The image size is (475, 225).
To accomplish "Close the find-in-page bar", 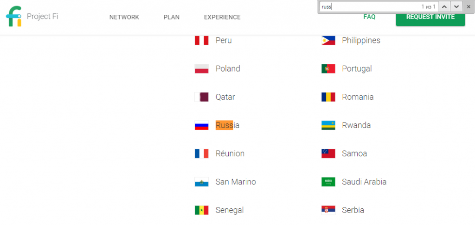I will [469, 7].
